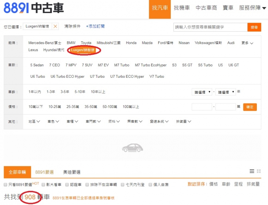Choose the S5 GT model
The width and height of the screenshot is (268, 205).
pos(187,65)
